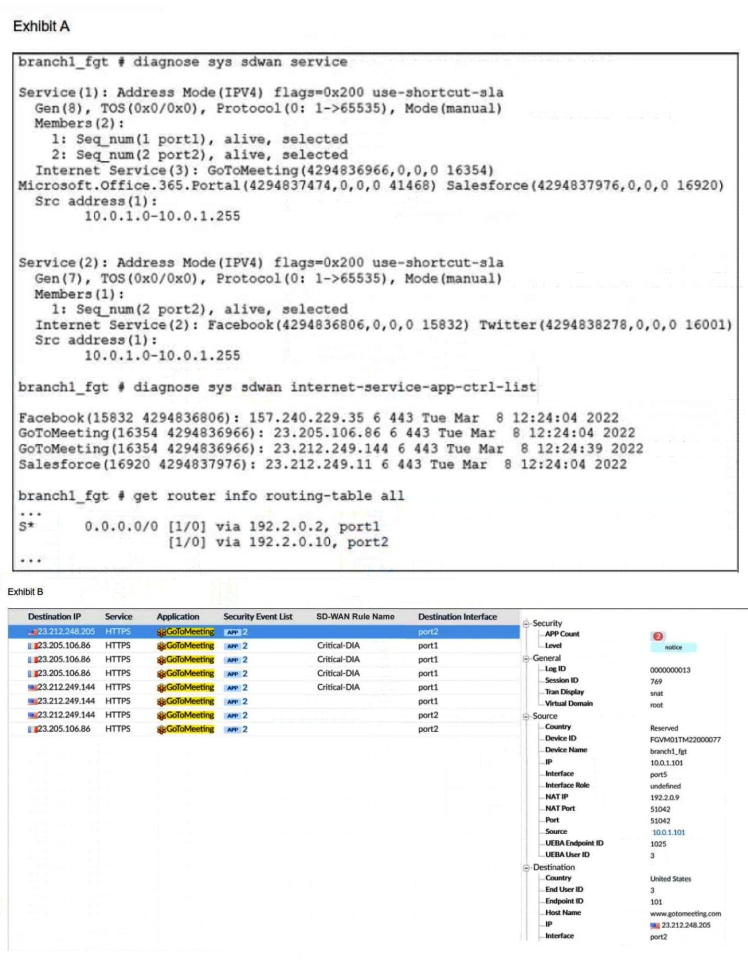Sort by the Service column header
Viewport: 748px width, 969px height.
coord(119,617)
